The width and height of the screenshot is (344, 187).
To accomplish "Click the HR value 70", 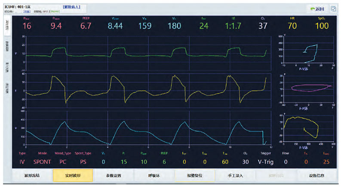I will click(292, 26).
